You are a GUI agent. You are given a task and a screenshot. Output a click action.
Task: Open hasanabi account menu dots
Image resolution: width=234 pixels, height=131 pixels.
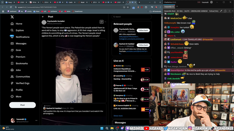pyautogui.click(x=36, y=120)
